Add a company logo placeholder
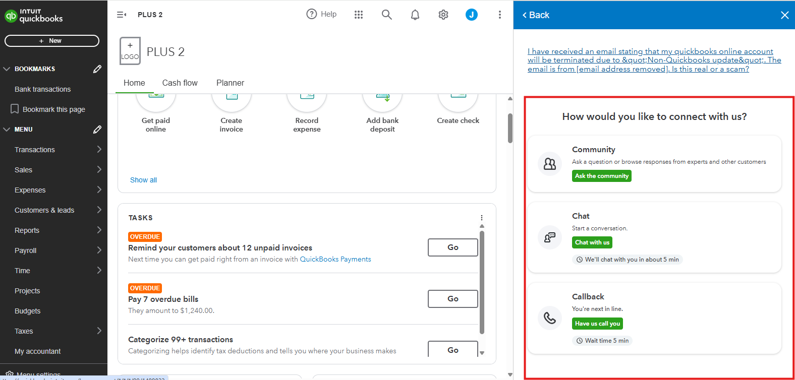This screenshot has height=380, width=795. 130,51
